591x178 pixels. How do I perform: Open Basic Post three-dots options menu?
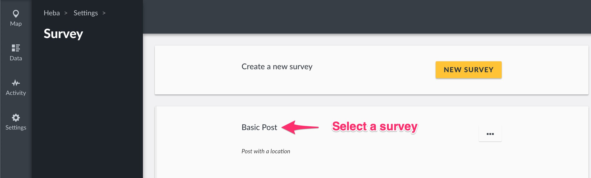(x=490, y=133)
